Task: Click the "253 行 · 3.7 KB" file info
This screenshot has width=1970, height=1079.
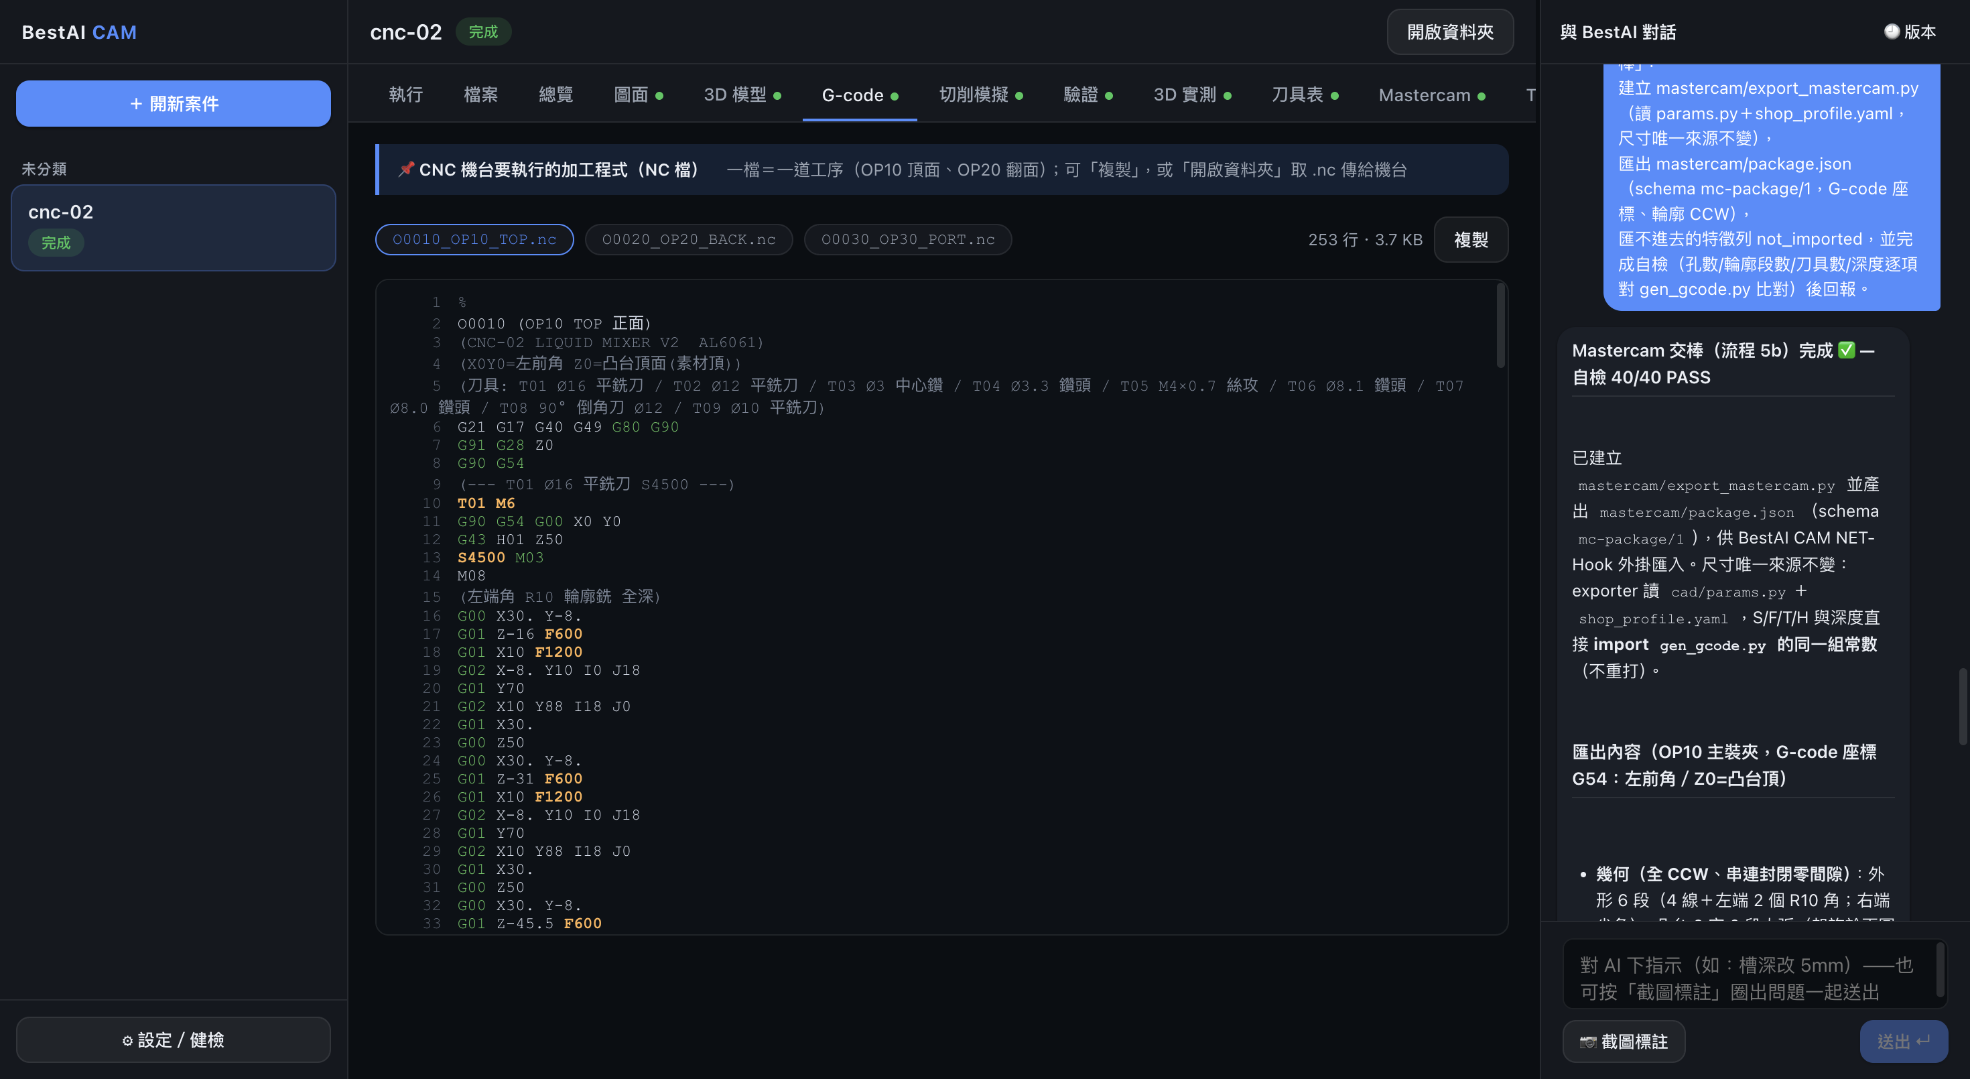Action: point(1365,239)
